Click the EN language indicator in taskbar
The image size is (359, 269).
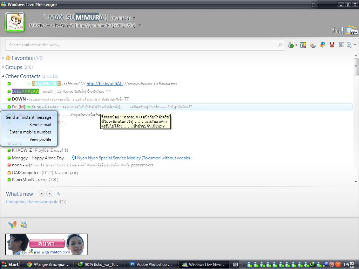click(235, 264)
